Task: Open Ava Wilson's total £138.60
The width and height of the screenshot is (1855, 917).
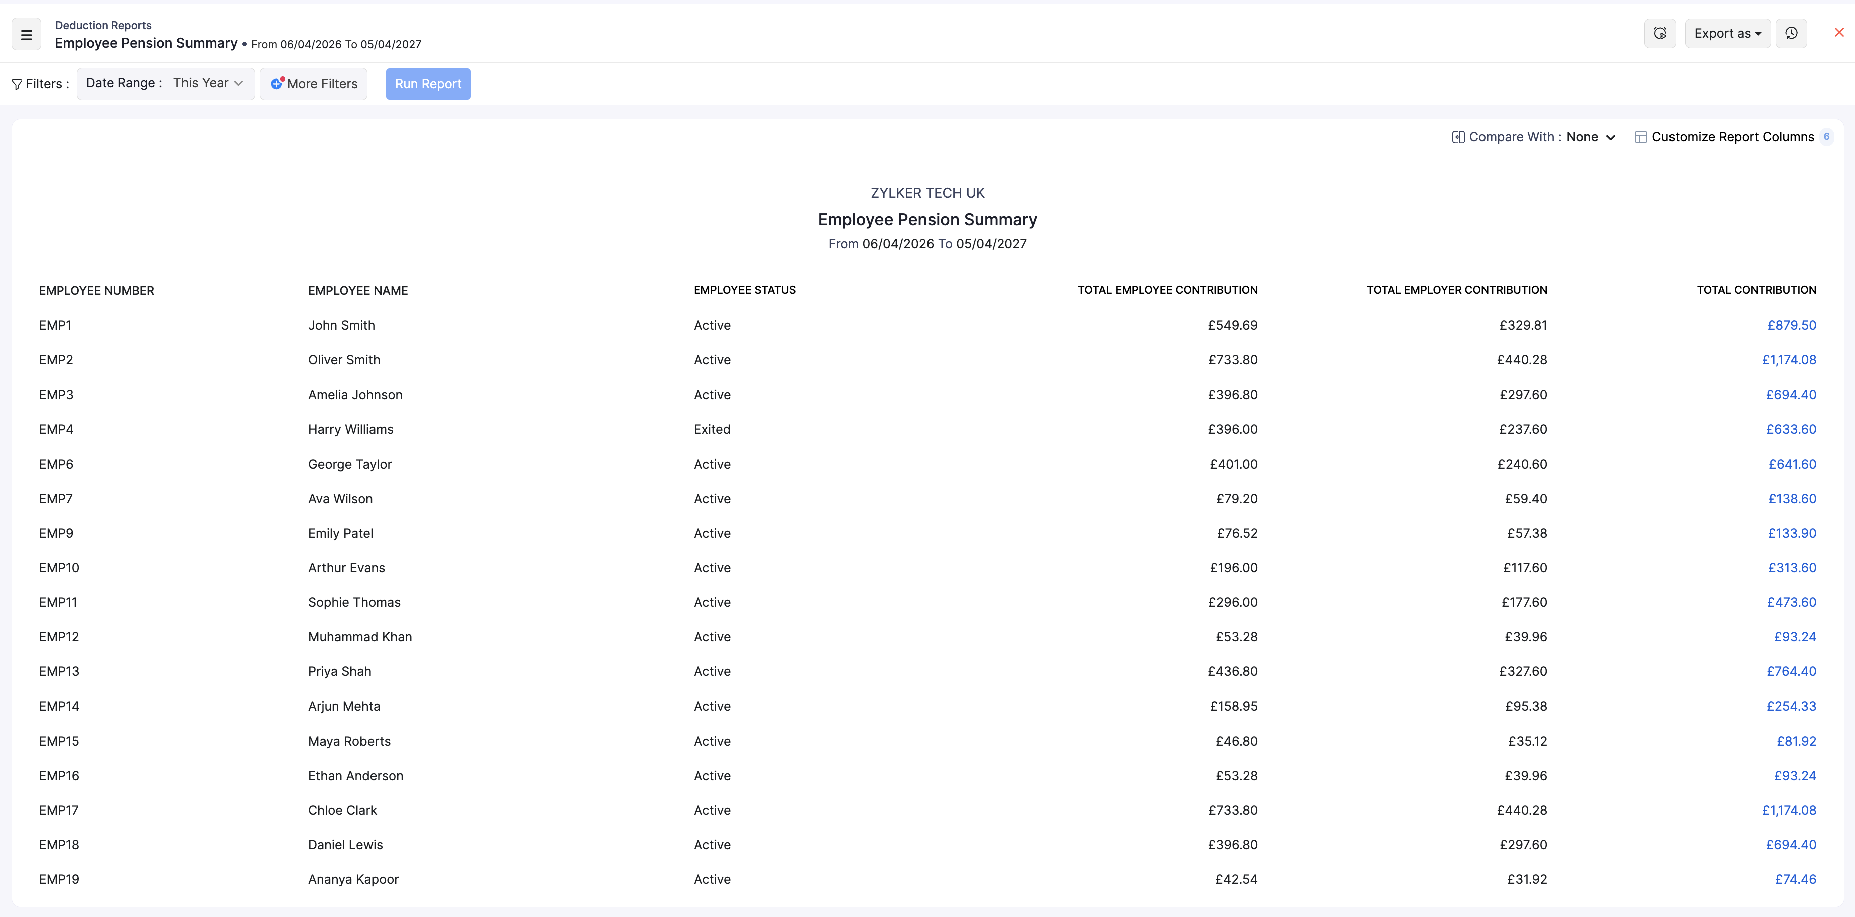Action: [1792, 499]
